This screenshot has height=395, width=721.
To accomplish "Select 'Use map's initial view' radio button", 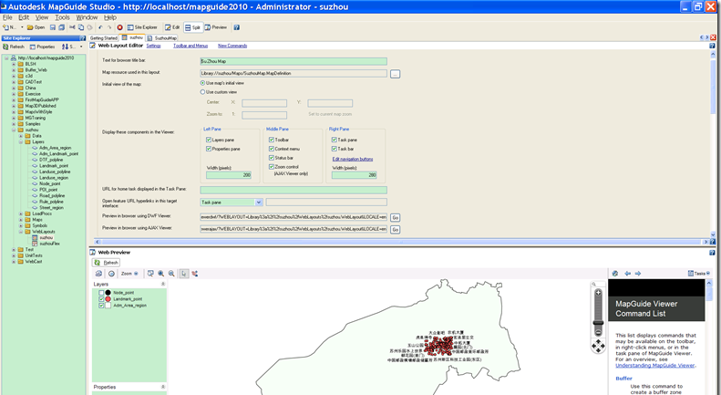I will [202, 83].
